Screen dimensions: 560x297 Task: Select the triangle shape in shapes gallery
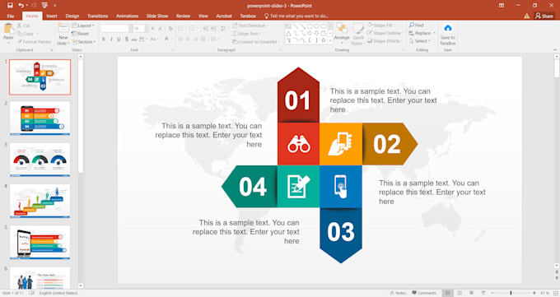[x=288, y=33]
